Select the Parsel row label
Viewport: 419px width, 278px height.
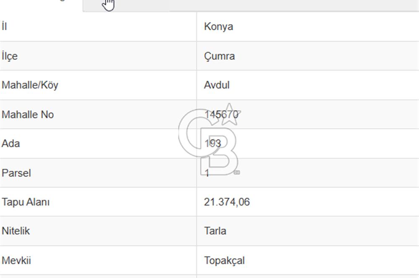point(16,173)
